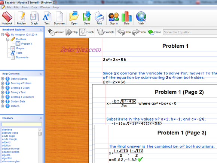Select the Problems folder in Notebook Explorer
217x163 pixels.
pyautogui.click(x=21, y=39)
